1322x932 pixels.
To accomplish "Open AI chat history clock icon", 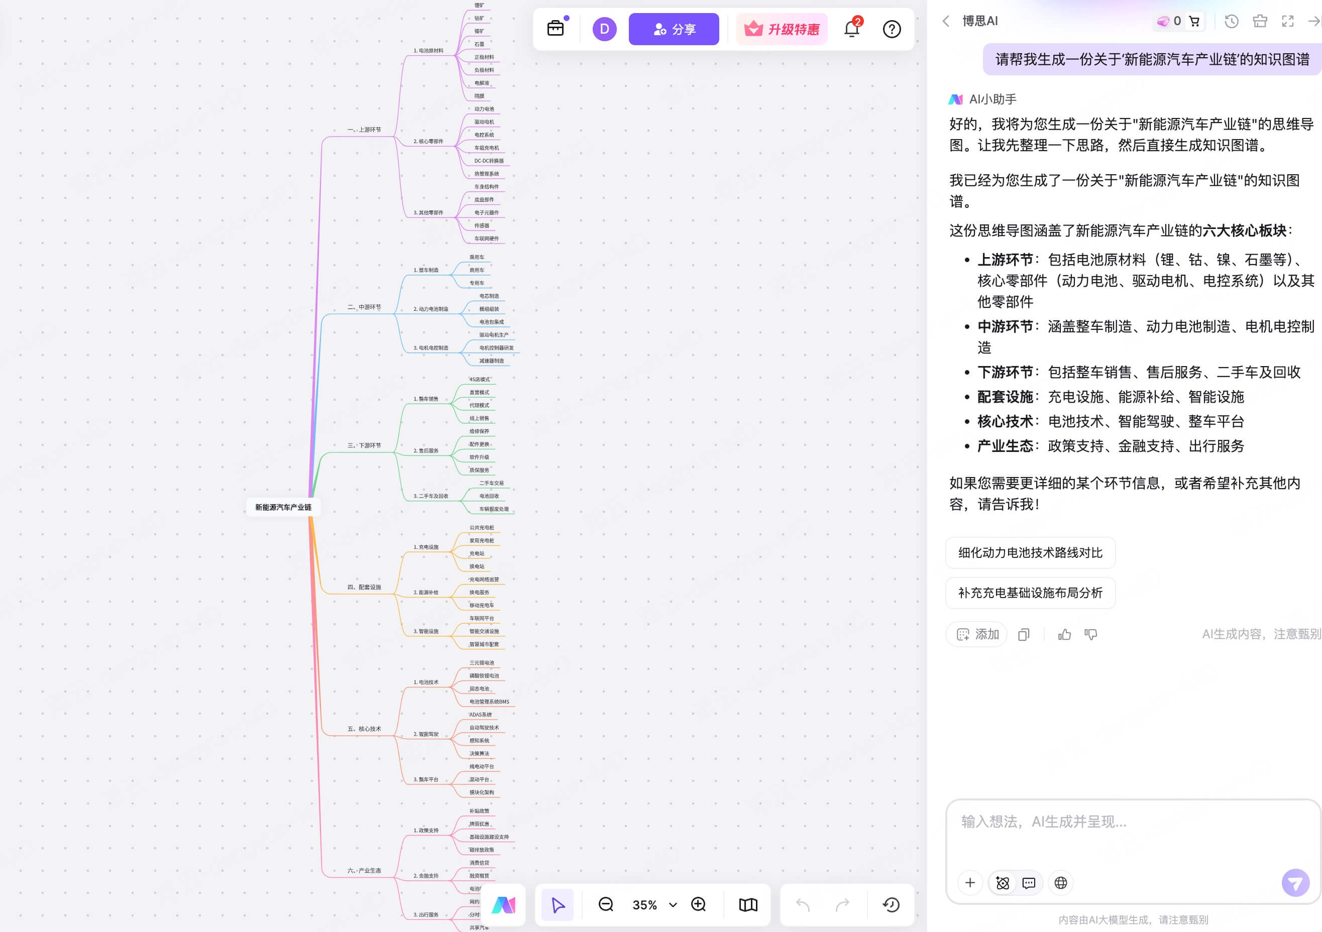I will [x=1232, y=21].
